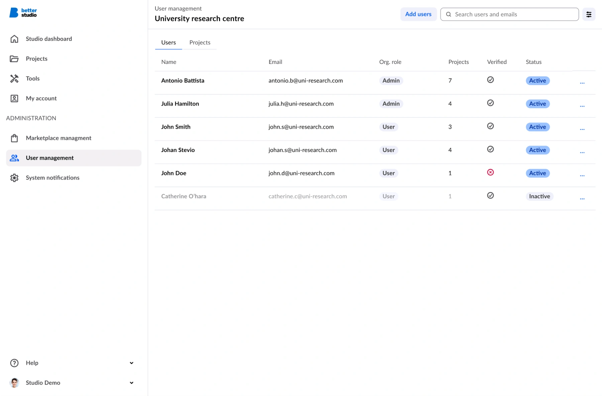602x396 pixels.
Task: Click email john.d@uni-research.com
Action: click(x=301, y=173)
